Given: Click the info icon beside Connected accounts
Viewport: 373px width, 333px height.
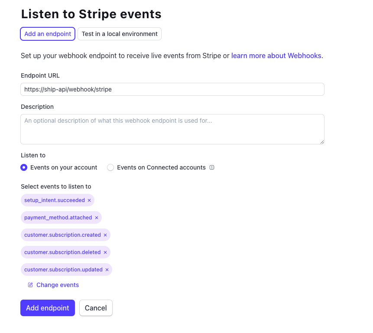Looking at the screenshot, I should (211, 167).
